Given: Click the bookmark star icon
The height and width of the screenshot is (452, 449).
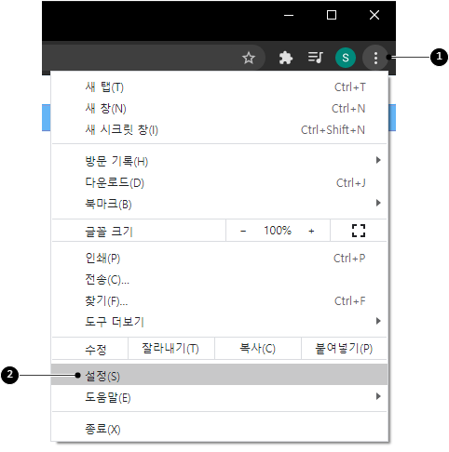Looking at the screenshot, I should tap(249, 58).
